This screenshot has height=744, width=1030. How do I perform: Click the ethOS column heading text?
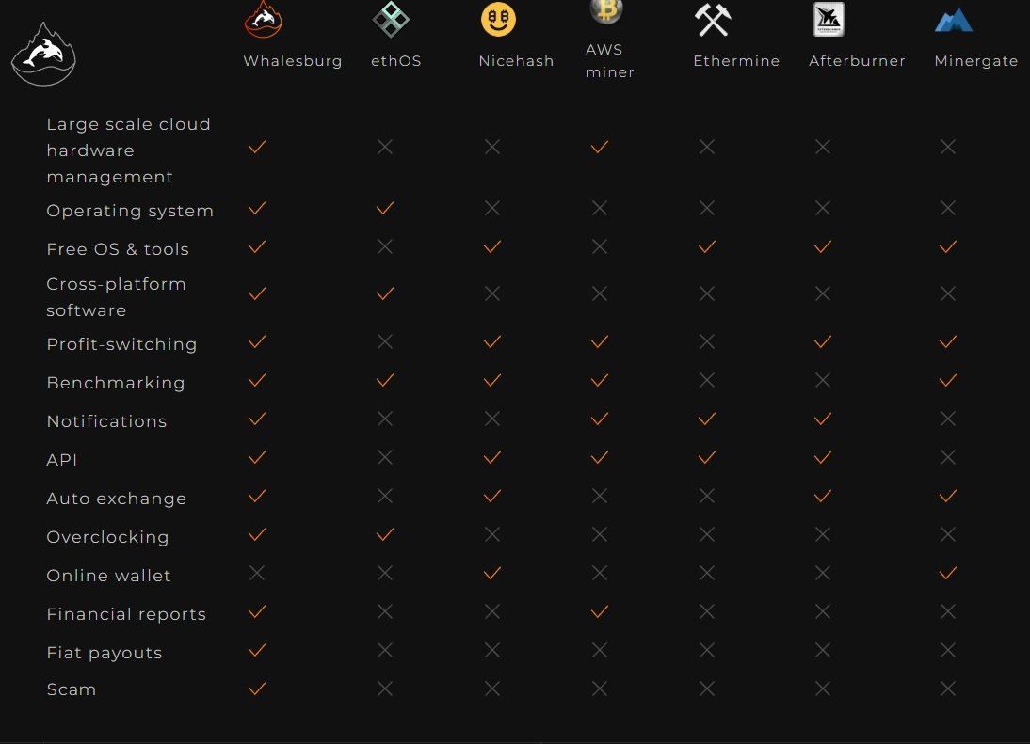396,61
